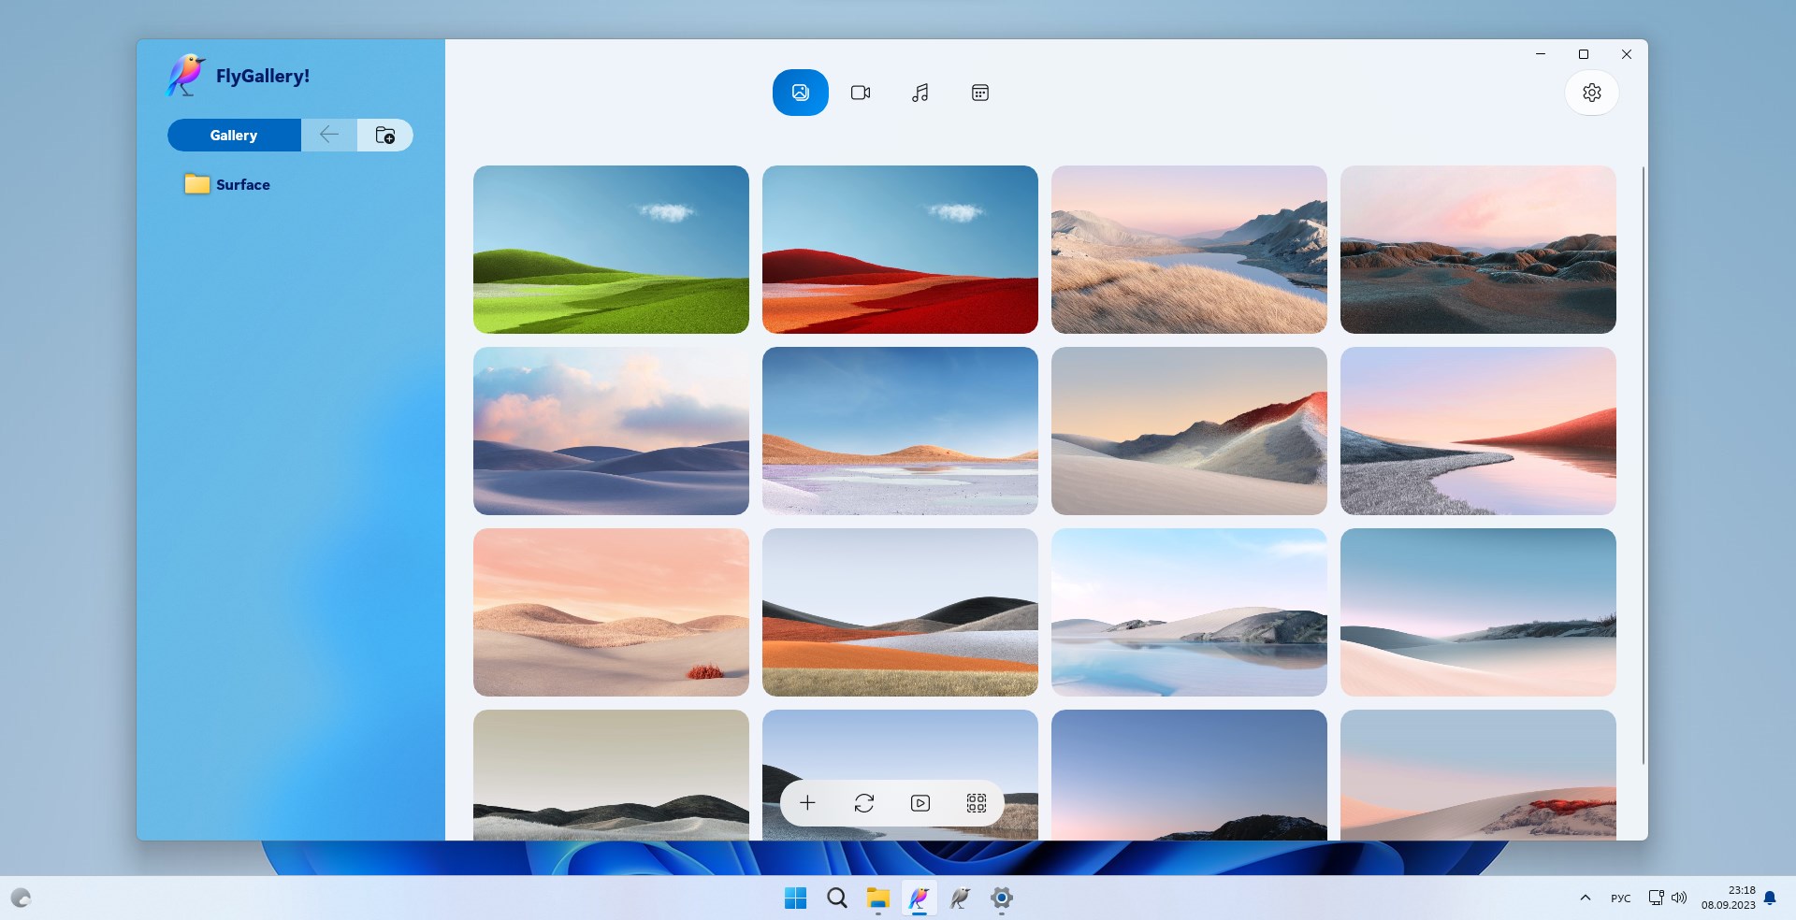Open the Settings app from taskbar

[x=1002, y=898]
